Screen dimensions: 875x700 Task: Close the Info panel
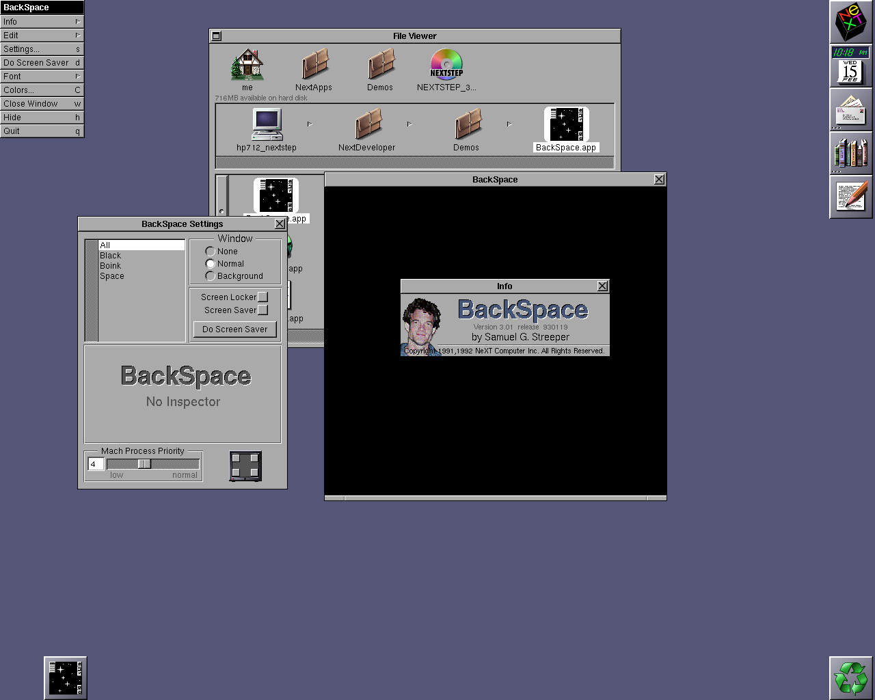coord(602,286)
